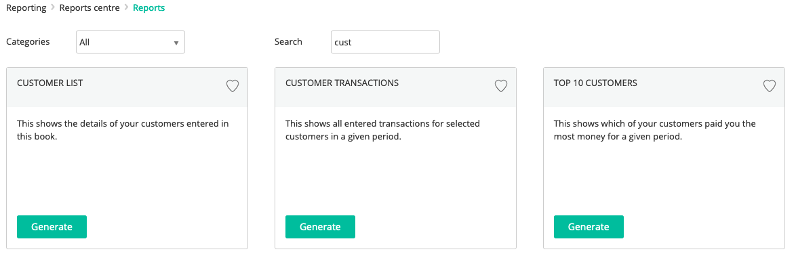This screenshot has width=796, height=256.
Task: Mark Customer Transactions report as favorite
Action: [501, 86]
